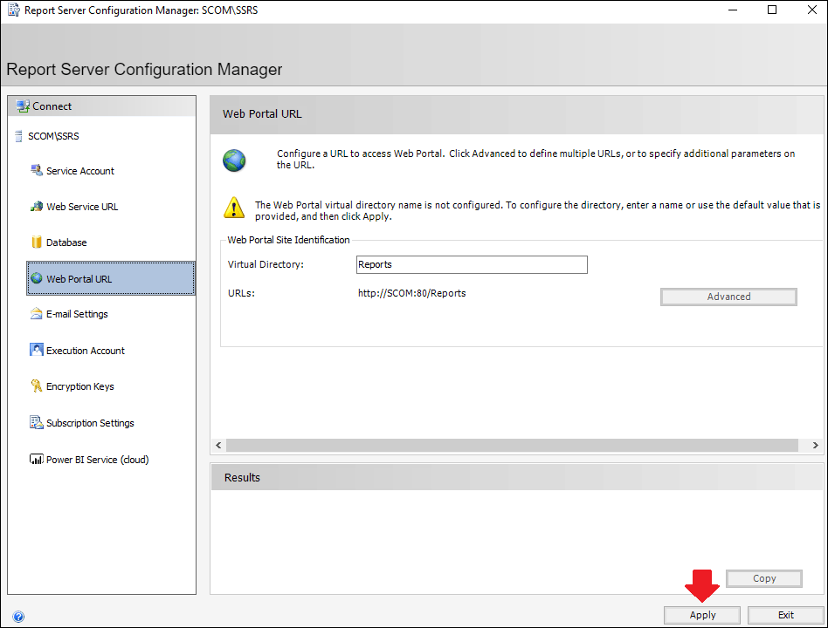Open the Service Account page
The height and width of the screenshot is (628, 828).
(x=80, y=171)
